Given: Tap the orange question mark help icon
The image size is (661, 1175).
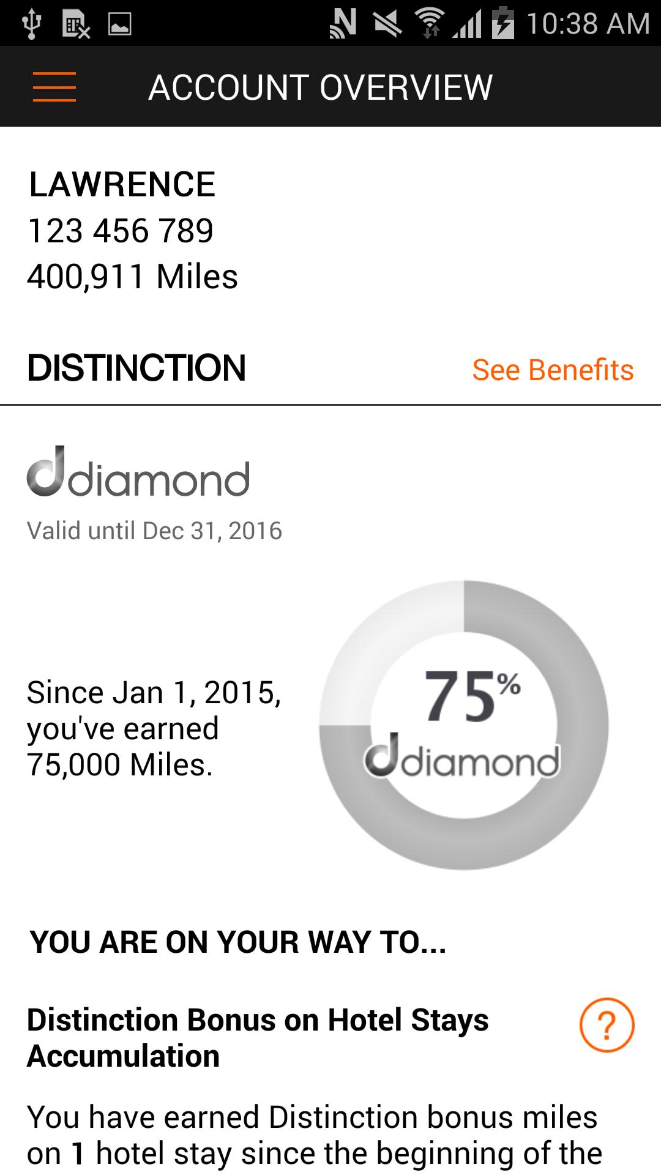Looking at the screenshot, I should [x=607, y=1025].
